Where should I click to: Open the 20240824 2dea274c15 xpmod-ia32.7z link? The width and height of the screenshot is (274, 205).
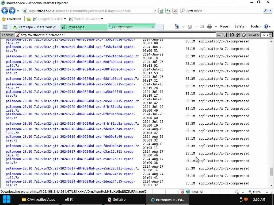[x=70, y=176]
